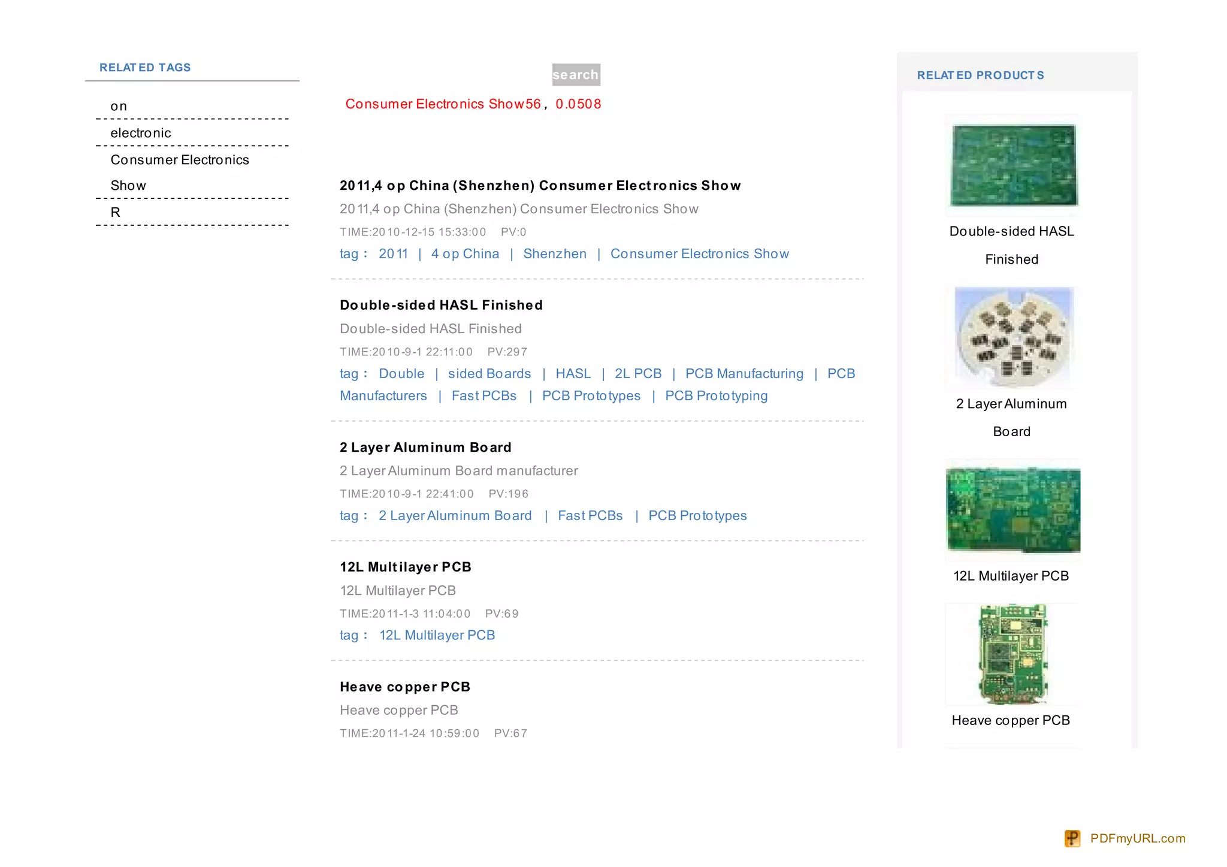Open the Heave copper PCB result heading
The image size is (1227, 867).
pyautogui.click(x=405, y=687)
